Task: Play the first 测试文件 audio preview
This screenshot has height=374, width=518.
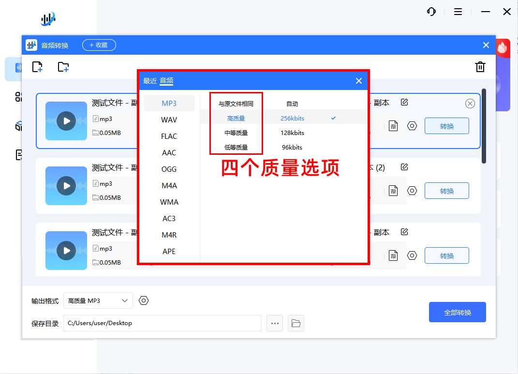Action: coord(66,121)
